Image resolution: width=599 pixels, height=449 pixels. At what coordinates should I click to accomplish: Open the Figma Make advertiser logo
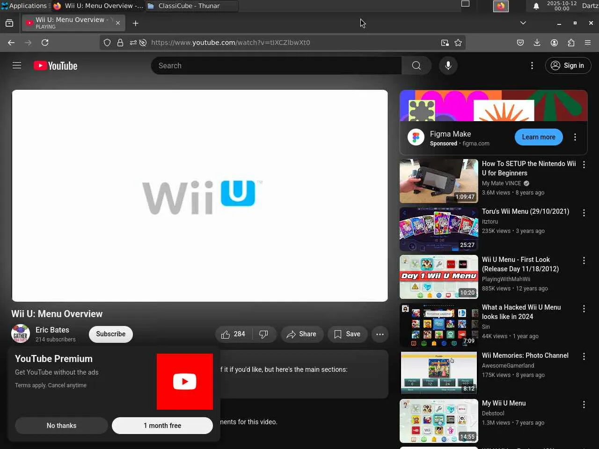point(416,137)
